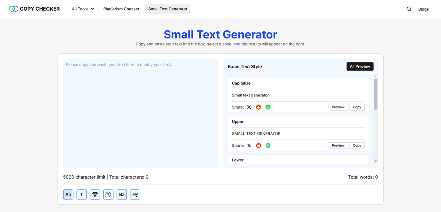This screenshot has height=212, width=441.
Task: Open the Plagiarism Checker menu item
Action: [121, 9]
